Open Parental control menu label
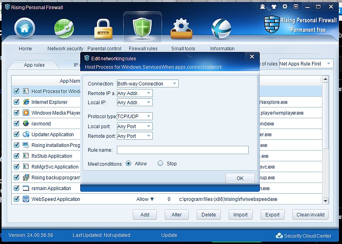This screenshot has width=342, height=244. pos(104,48)
